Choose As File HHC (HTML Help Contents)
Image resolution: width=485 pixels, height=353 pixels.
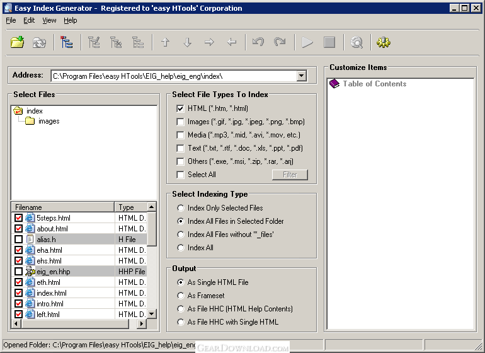(x=181, y=309)
